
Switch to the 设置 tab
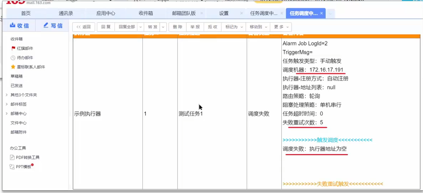coord(224,13)
